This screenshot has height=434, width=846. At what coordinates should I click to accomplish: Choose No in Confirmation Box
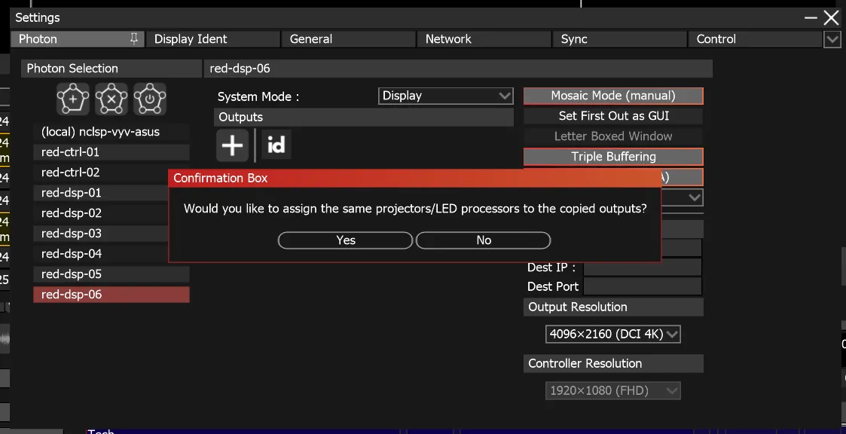[484, 240]
